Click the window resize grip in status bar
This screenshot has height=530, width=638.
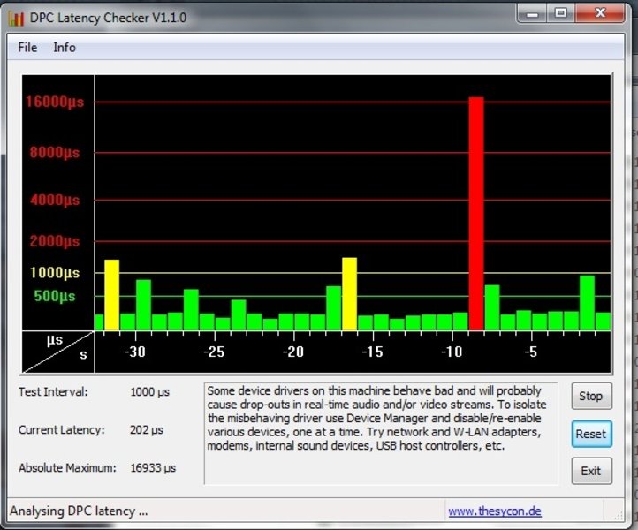619,515
